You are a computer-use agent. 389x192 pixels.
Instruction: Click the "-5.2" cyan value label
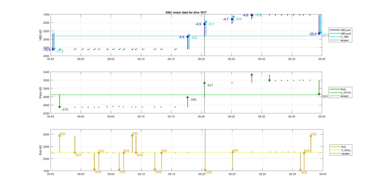tap(194, 38)
